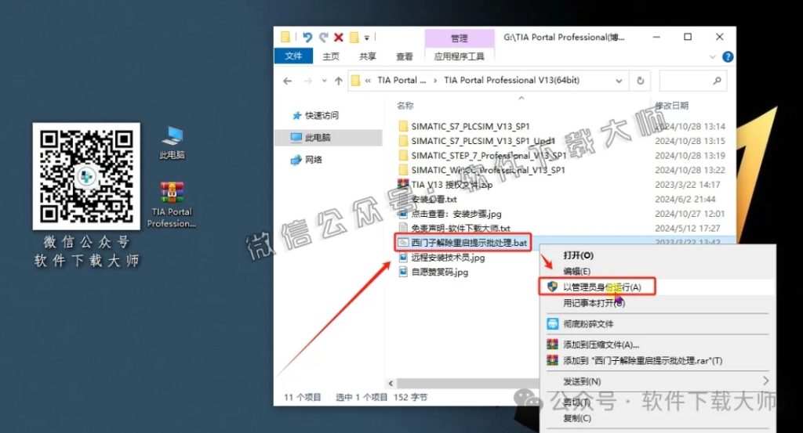
Task: Click the Help question mark icon
Action: pyautogui.click(x=727, y=56)
